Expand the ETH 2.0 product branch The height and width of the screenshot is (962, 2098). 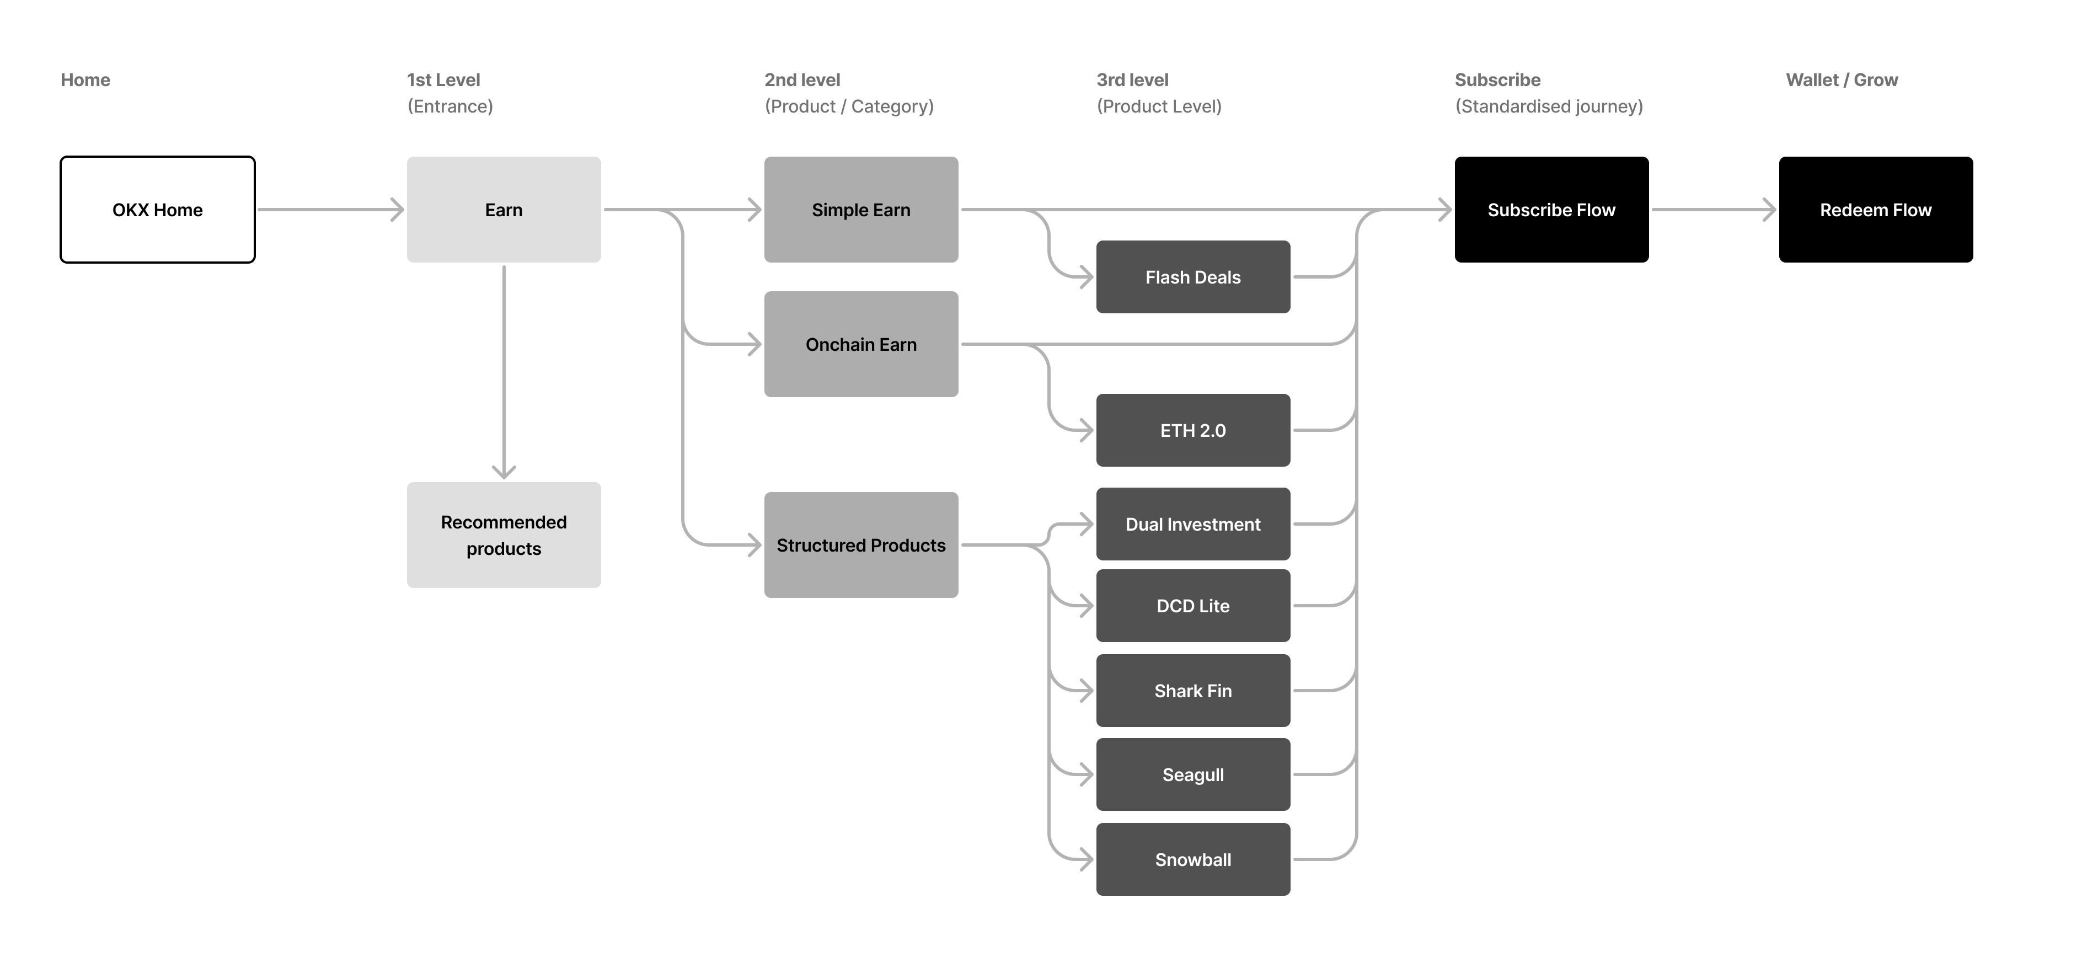pos(1193,430)
